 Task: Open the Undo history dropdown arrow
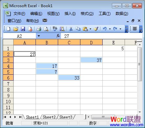110,29
